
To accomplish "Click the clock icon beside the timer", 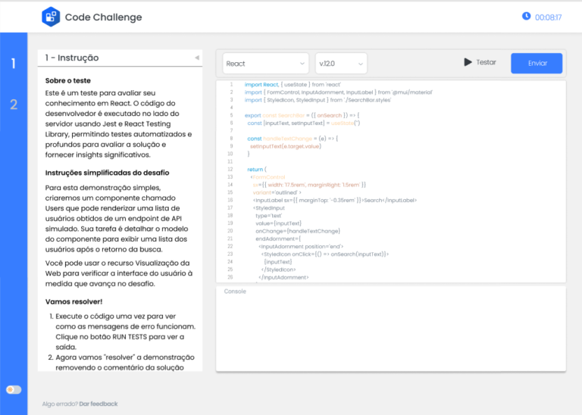I will click(526, 16).
